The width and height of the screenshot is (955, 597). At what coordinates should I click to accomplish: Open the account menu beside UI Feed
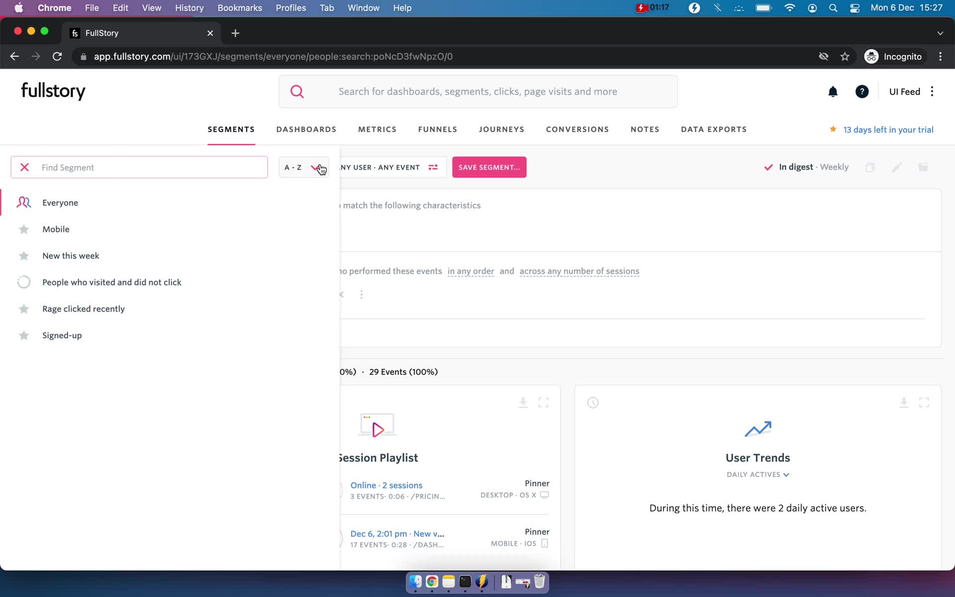[x=932, y=92]
